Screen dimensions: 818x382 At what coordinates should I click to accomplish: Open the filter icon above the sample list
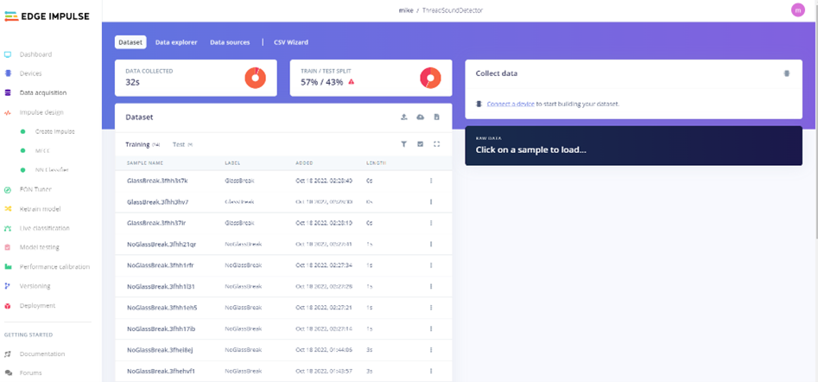[403, 144]
